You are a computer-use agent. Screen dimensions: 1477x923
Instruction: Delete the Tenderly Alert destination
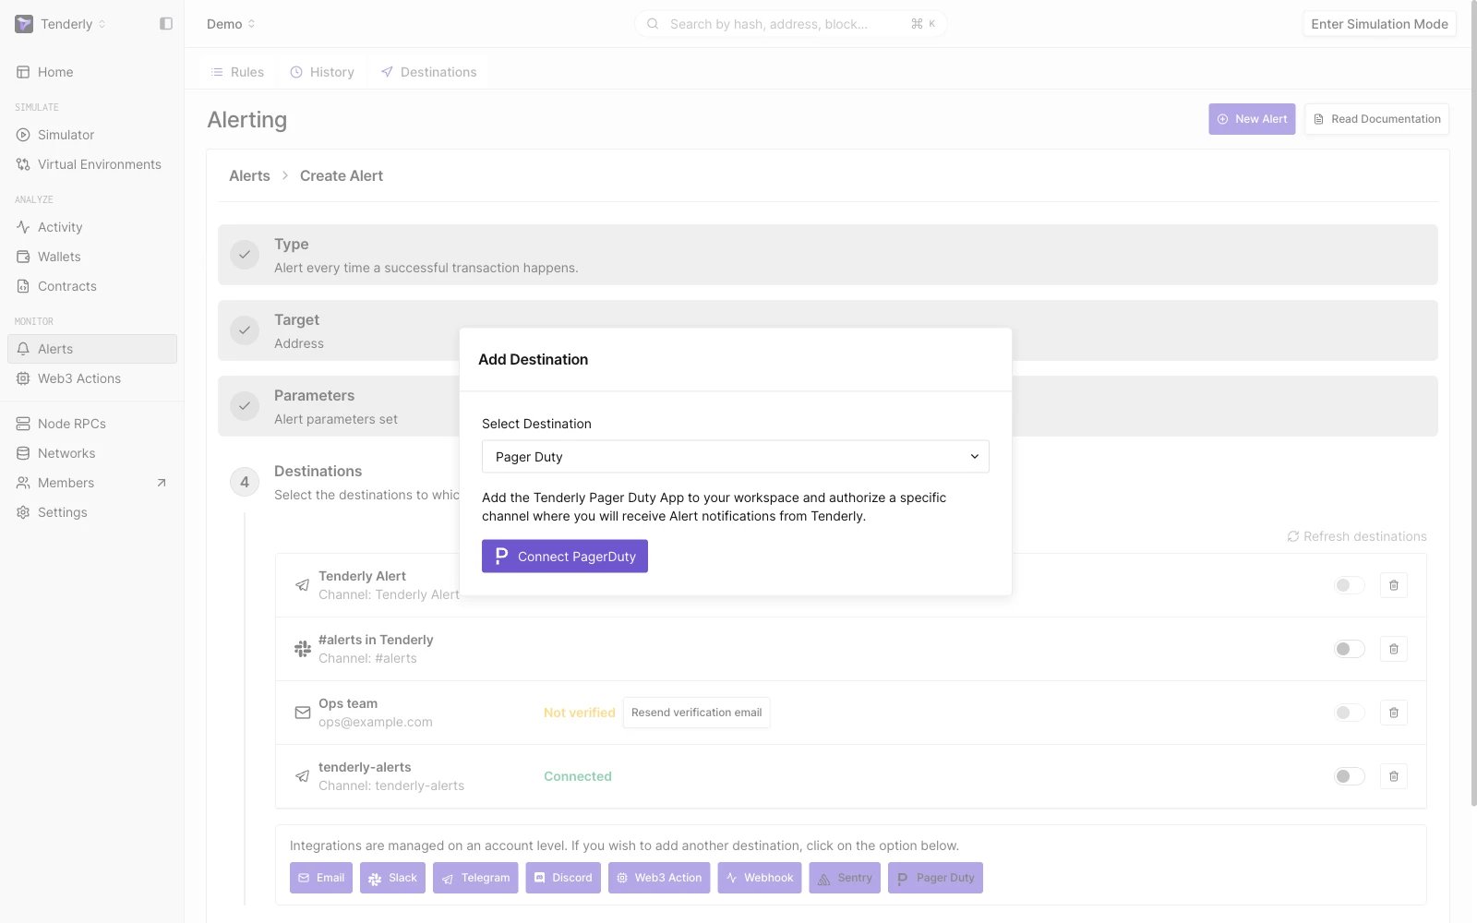tap(1394, 585)
